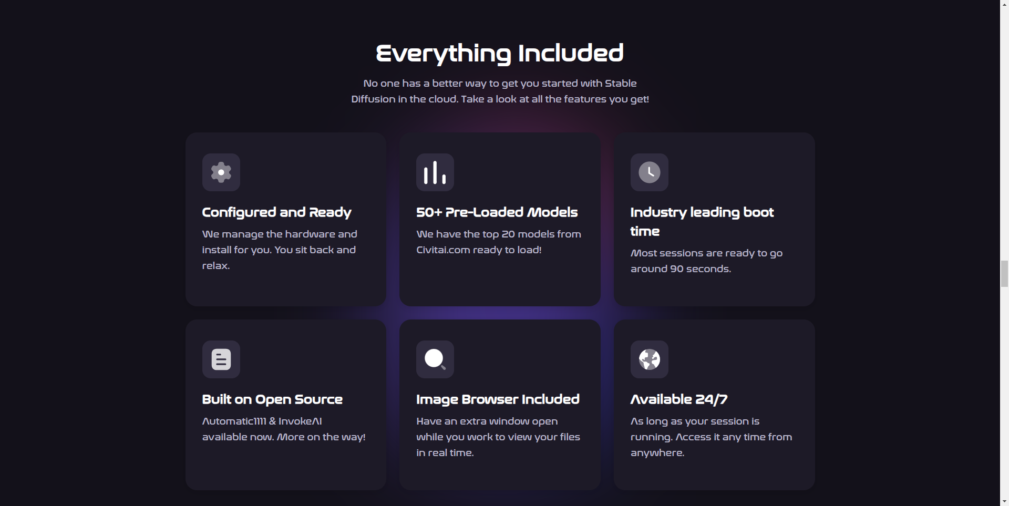The height and width of the screenshot is (506, 1009).
Task: Click the gear icon above Configured and Ready
Action: 221,172
